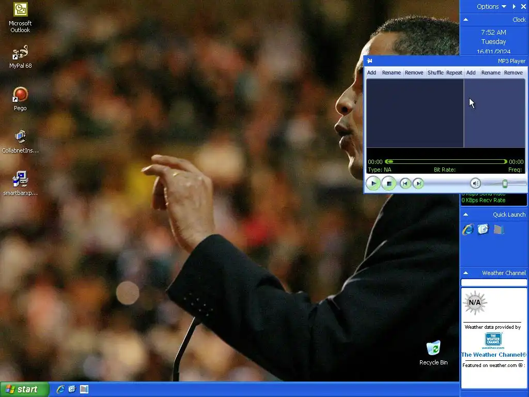Stop playback with the MP3 Player stop button

[388, 184]
